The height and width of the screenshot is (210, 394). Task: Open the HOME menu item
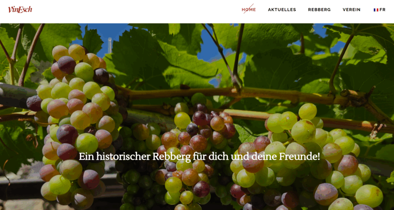[x=249, y=10]
